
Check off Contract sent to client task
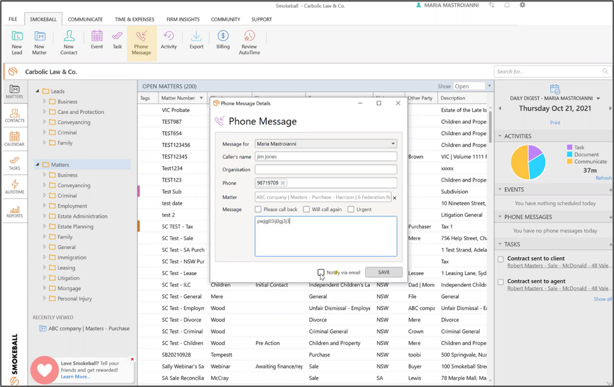pos(501,259)
